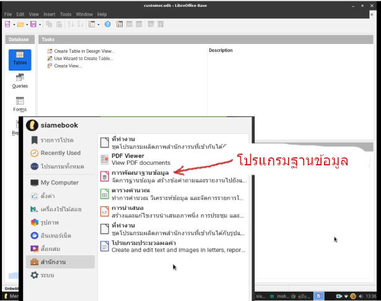Expand the dropdown arrow beside Form icon
The height and width of the screenshot is (301, 381).
(98, 25)
